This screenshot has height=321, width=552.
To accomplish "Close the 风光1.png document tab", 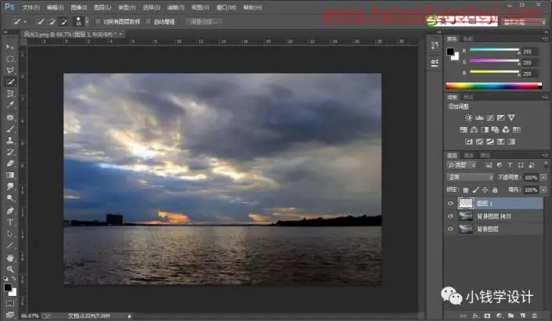I will (x=121, y=34).
